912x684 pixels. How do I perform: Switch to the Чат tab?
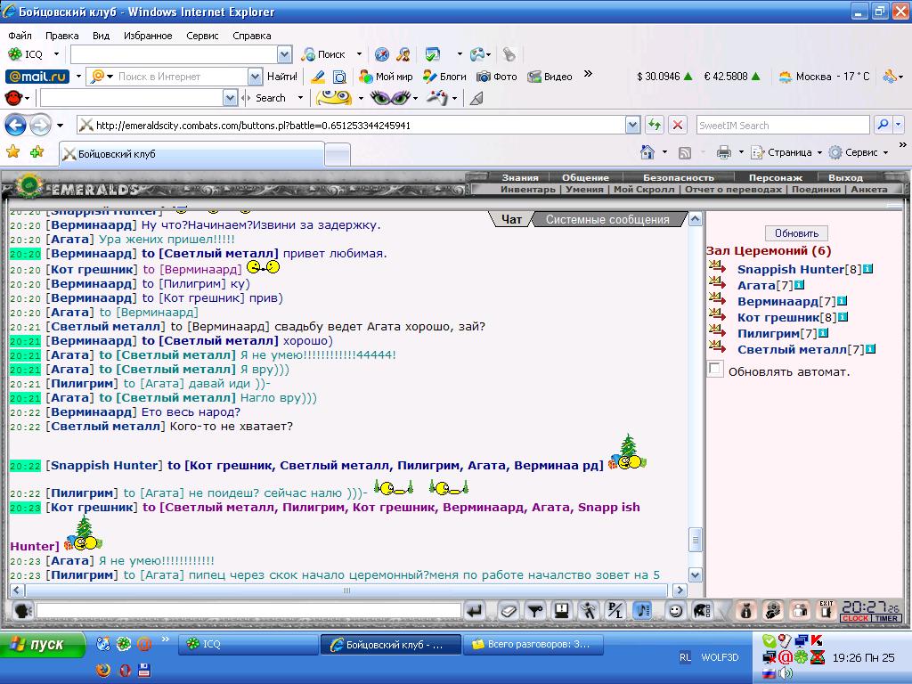point(511,219)
